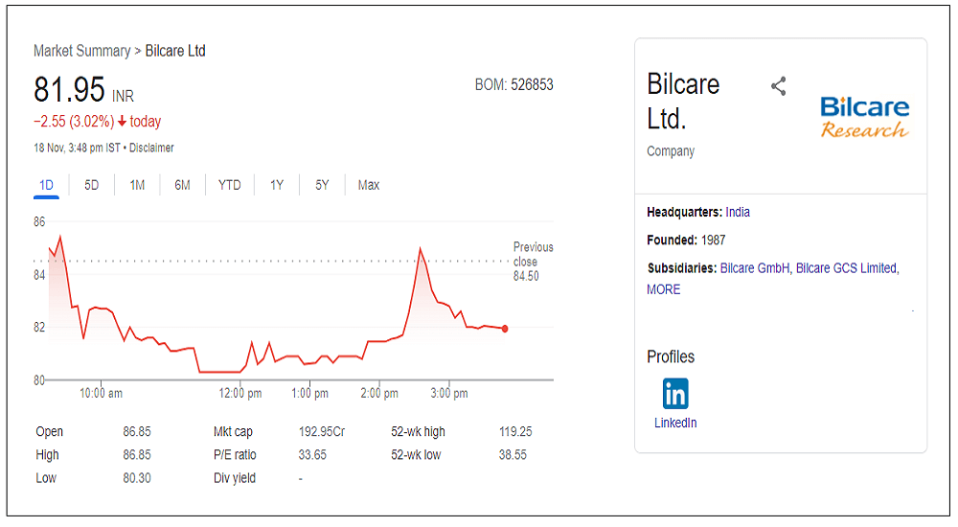Select the YTD chart tab
Viewport: 958px width, 527px height.
tap(230, 185)
